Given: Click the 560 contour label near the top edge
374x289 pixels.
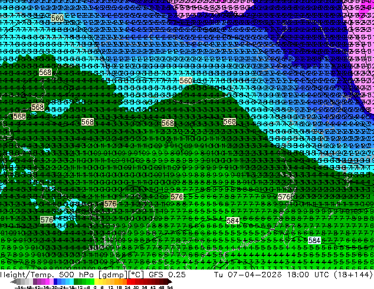Looking at the screenshot, I should tap(57, 18).
